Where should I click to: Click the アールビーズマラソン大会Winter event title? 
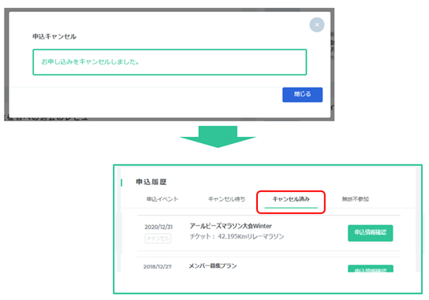tap(230, 226)
